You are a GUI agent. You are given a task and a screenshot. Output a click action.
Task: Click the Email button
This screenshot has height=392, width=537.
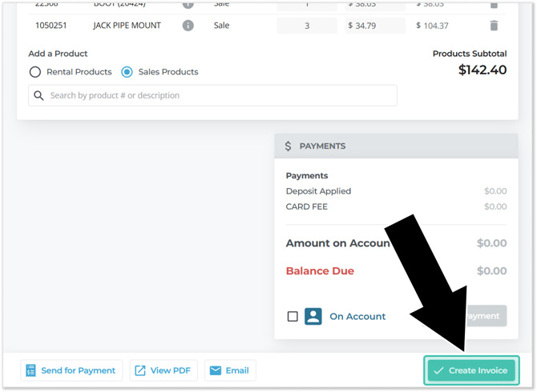(229, 370)
